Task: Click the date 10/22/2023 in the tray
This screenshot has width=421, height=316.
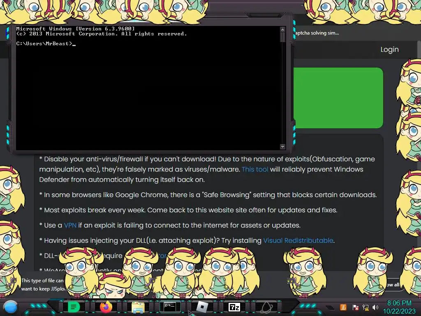Action: pyautogui.click(x=399, y=311)
